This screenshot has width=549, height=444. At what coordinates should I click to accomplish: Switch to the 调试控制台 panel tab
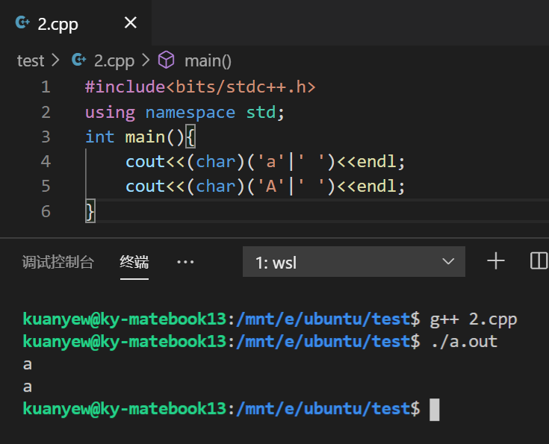[x=58, y=262]
